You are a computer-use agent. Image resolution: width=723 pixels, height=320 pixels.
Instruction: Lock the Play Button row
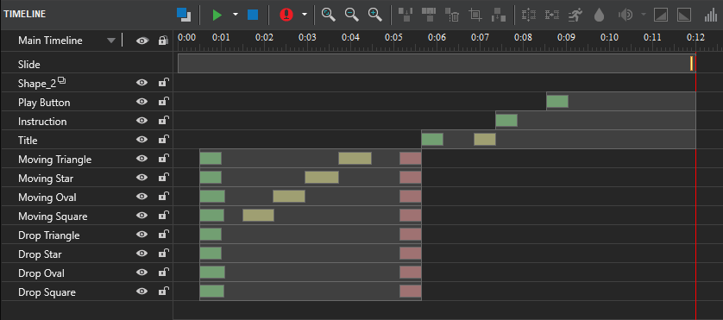(x=163, y=102)
